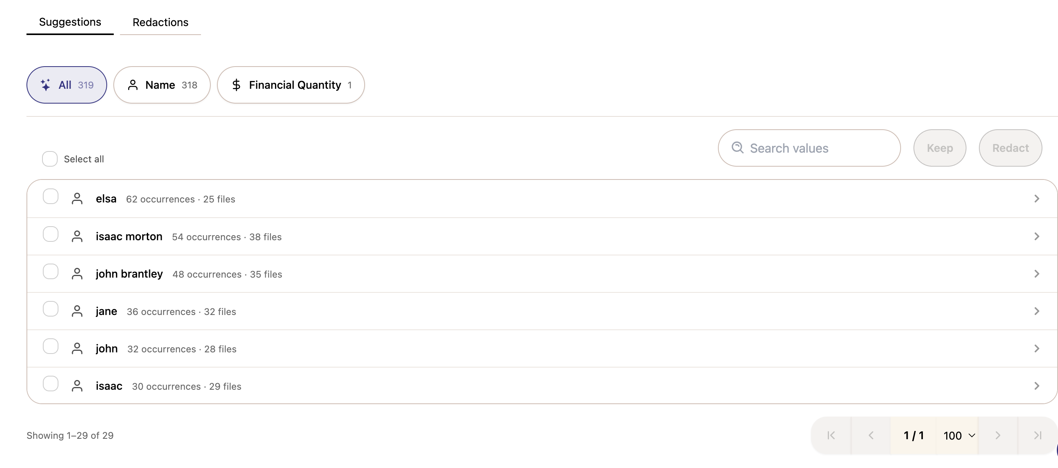Jump to the last page icon

coord(1038,435)
